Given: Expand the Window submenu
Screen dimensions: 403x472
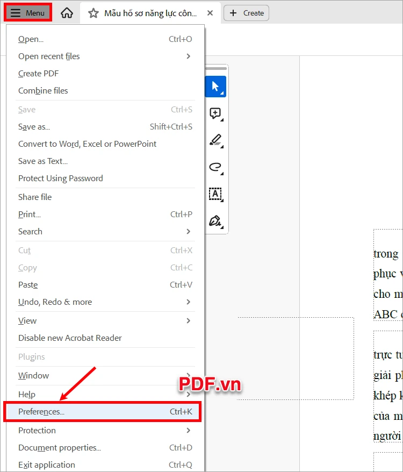Looking at the screenshot, I should coord(105,376).
